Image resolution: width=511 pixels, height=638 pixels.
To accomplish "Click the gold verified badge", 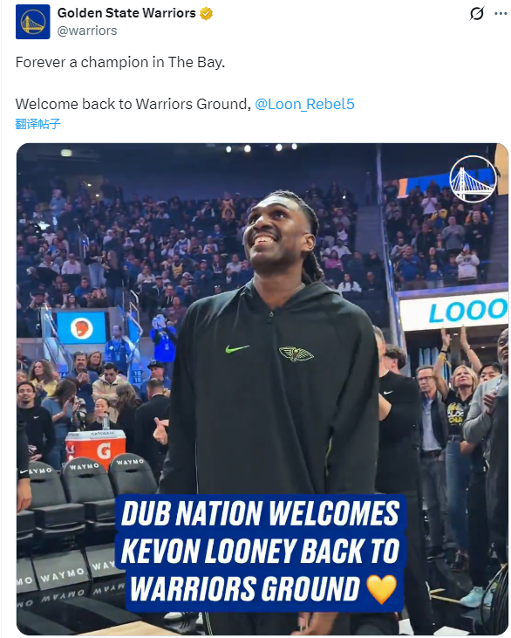I will (207, 13).
